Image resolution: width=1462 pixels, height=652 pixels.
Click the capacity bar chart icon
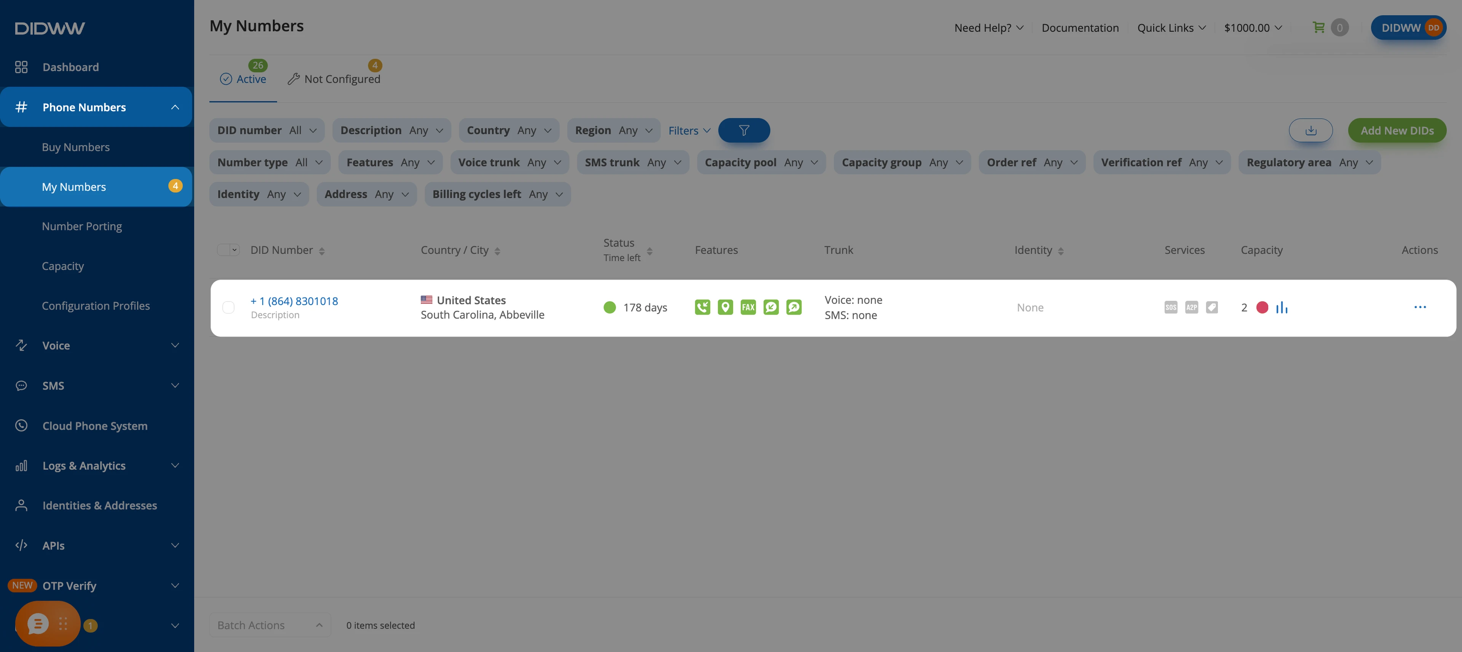pyautogui.click(x=1282, y=307)
